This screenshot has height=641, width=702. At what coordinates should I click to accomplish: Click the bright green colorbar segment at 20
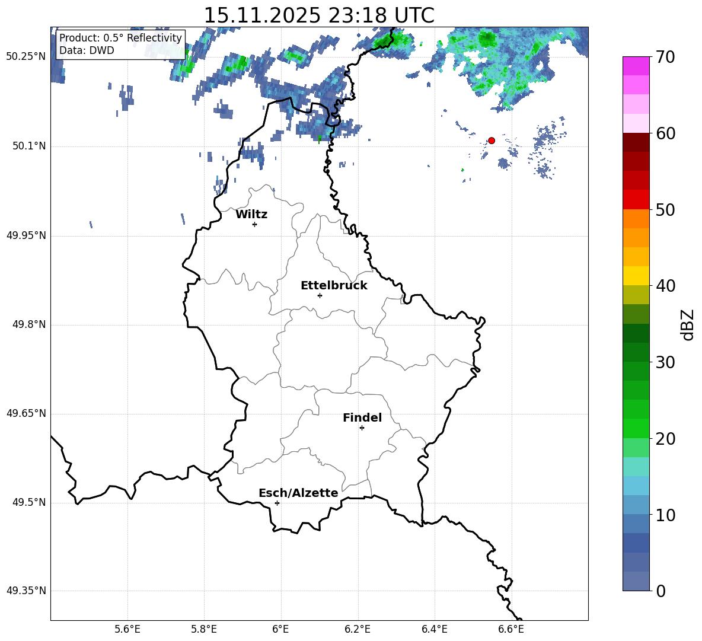point(636,428)
